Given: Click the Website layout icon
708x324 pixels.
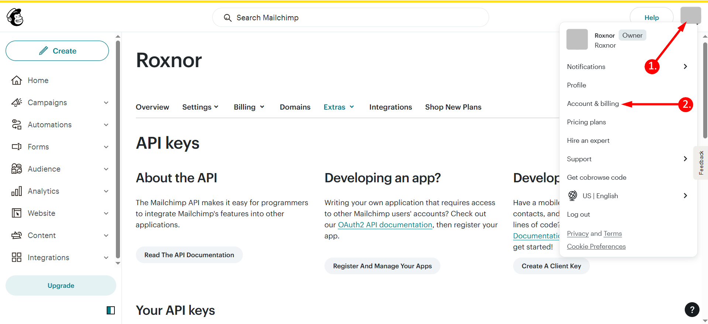Looking at the screenshot, I should pos(17,213).
